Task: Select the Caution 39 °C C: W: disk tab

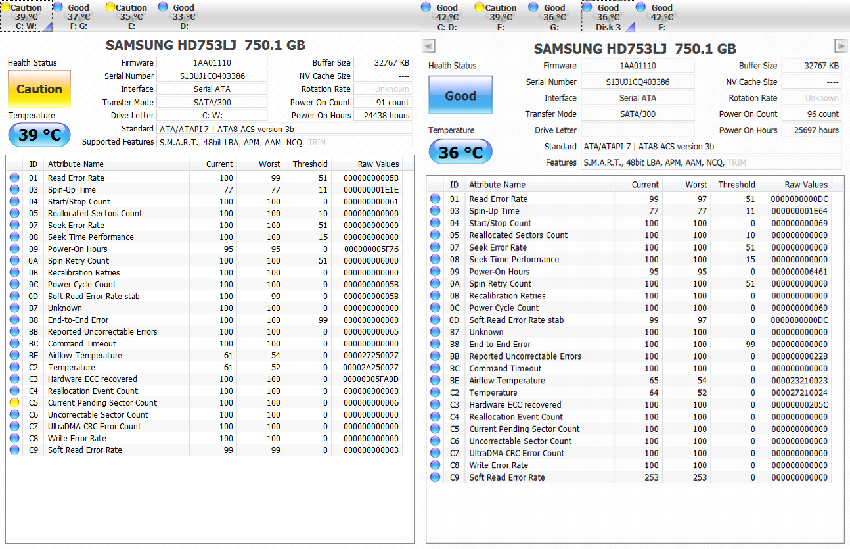Action: pos(26,16)
